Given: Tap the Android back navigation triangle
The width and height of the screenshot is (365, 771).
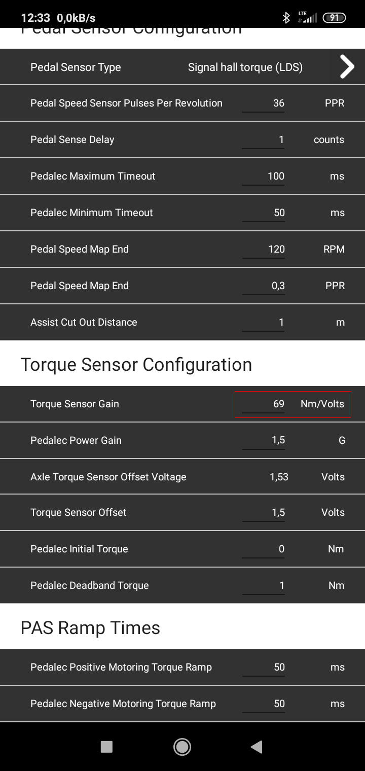Looking at the screenshot, I should [257, 747].
